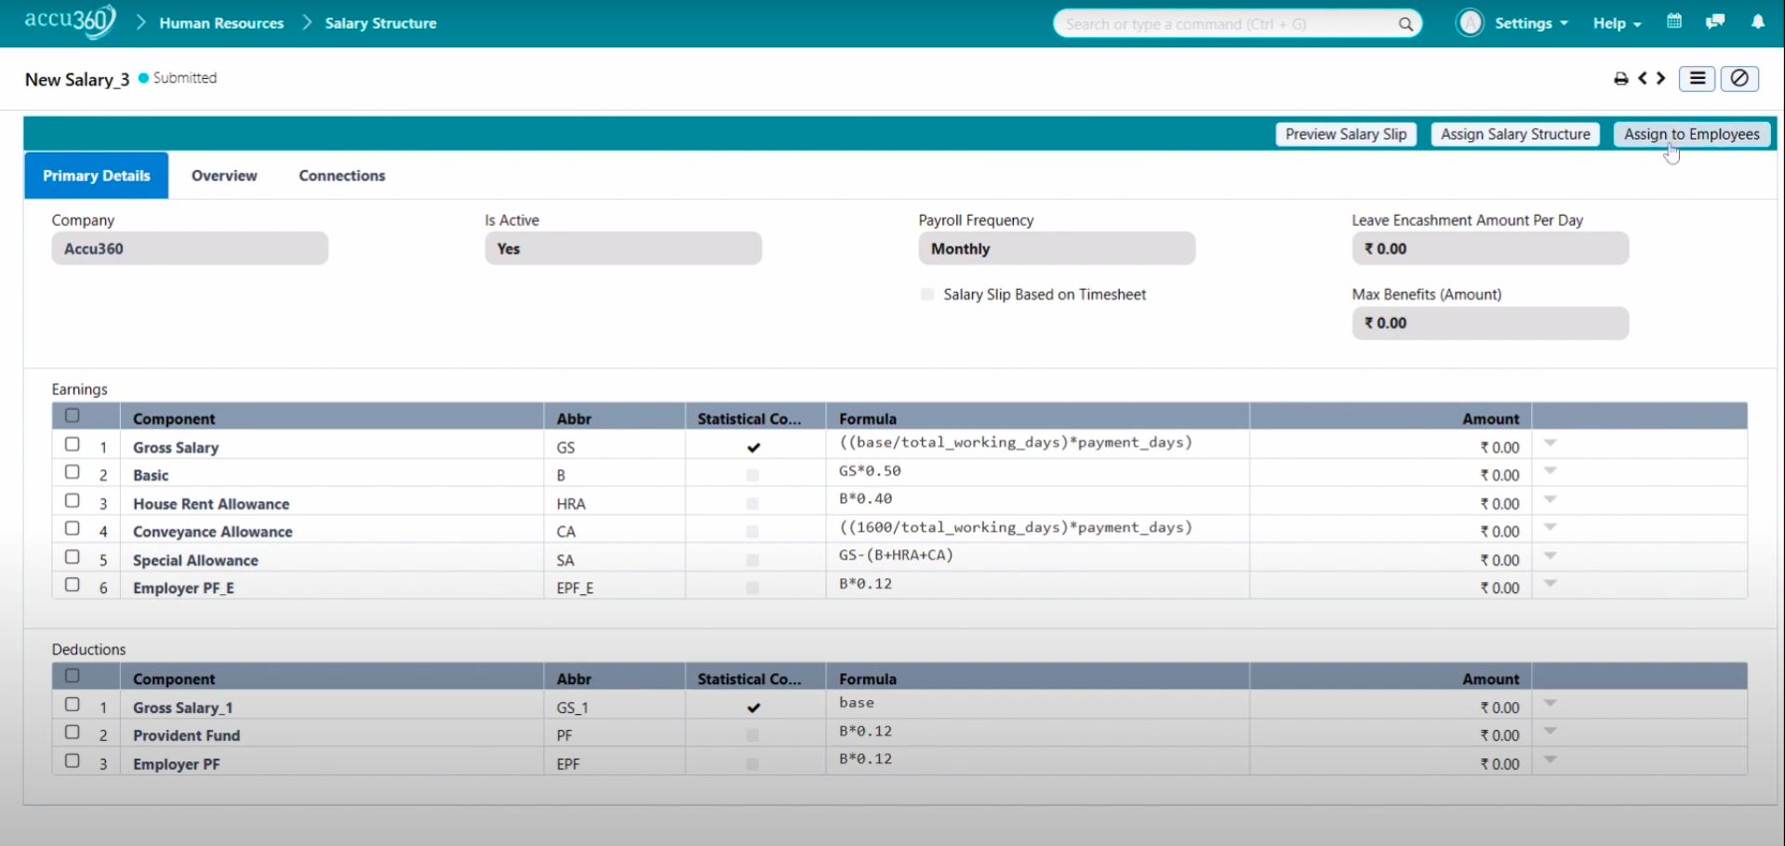Click the EPF_E abbreviation cell
This screenshot has height=846, width=1785.
click(x=615, y=588)
